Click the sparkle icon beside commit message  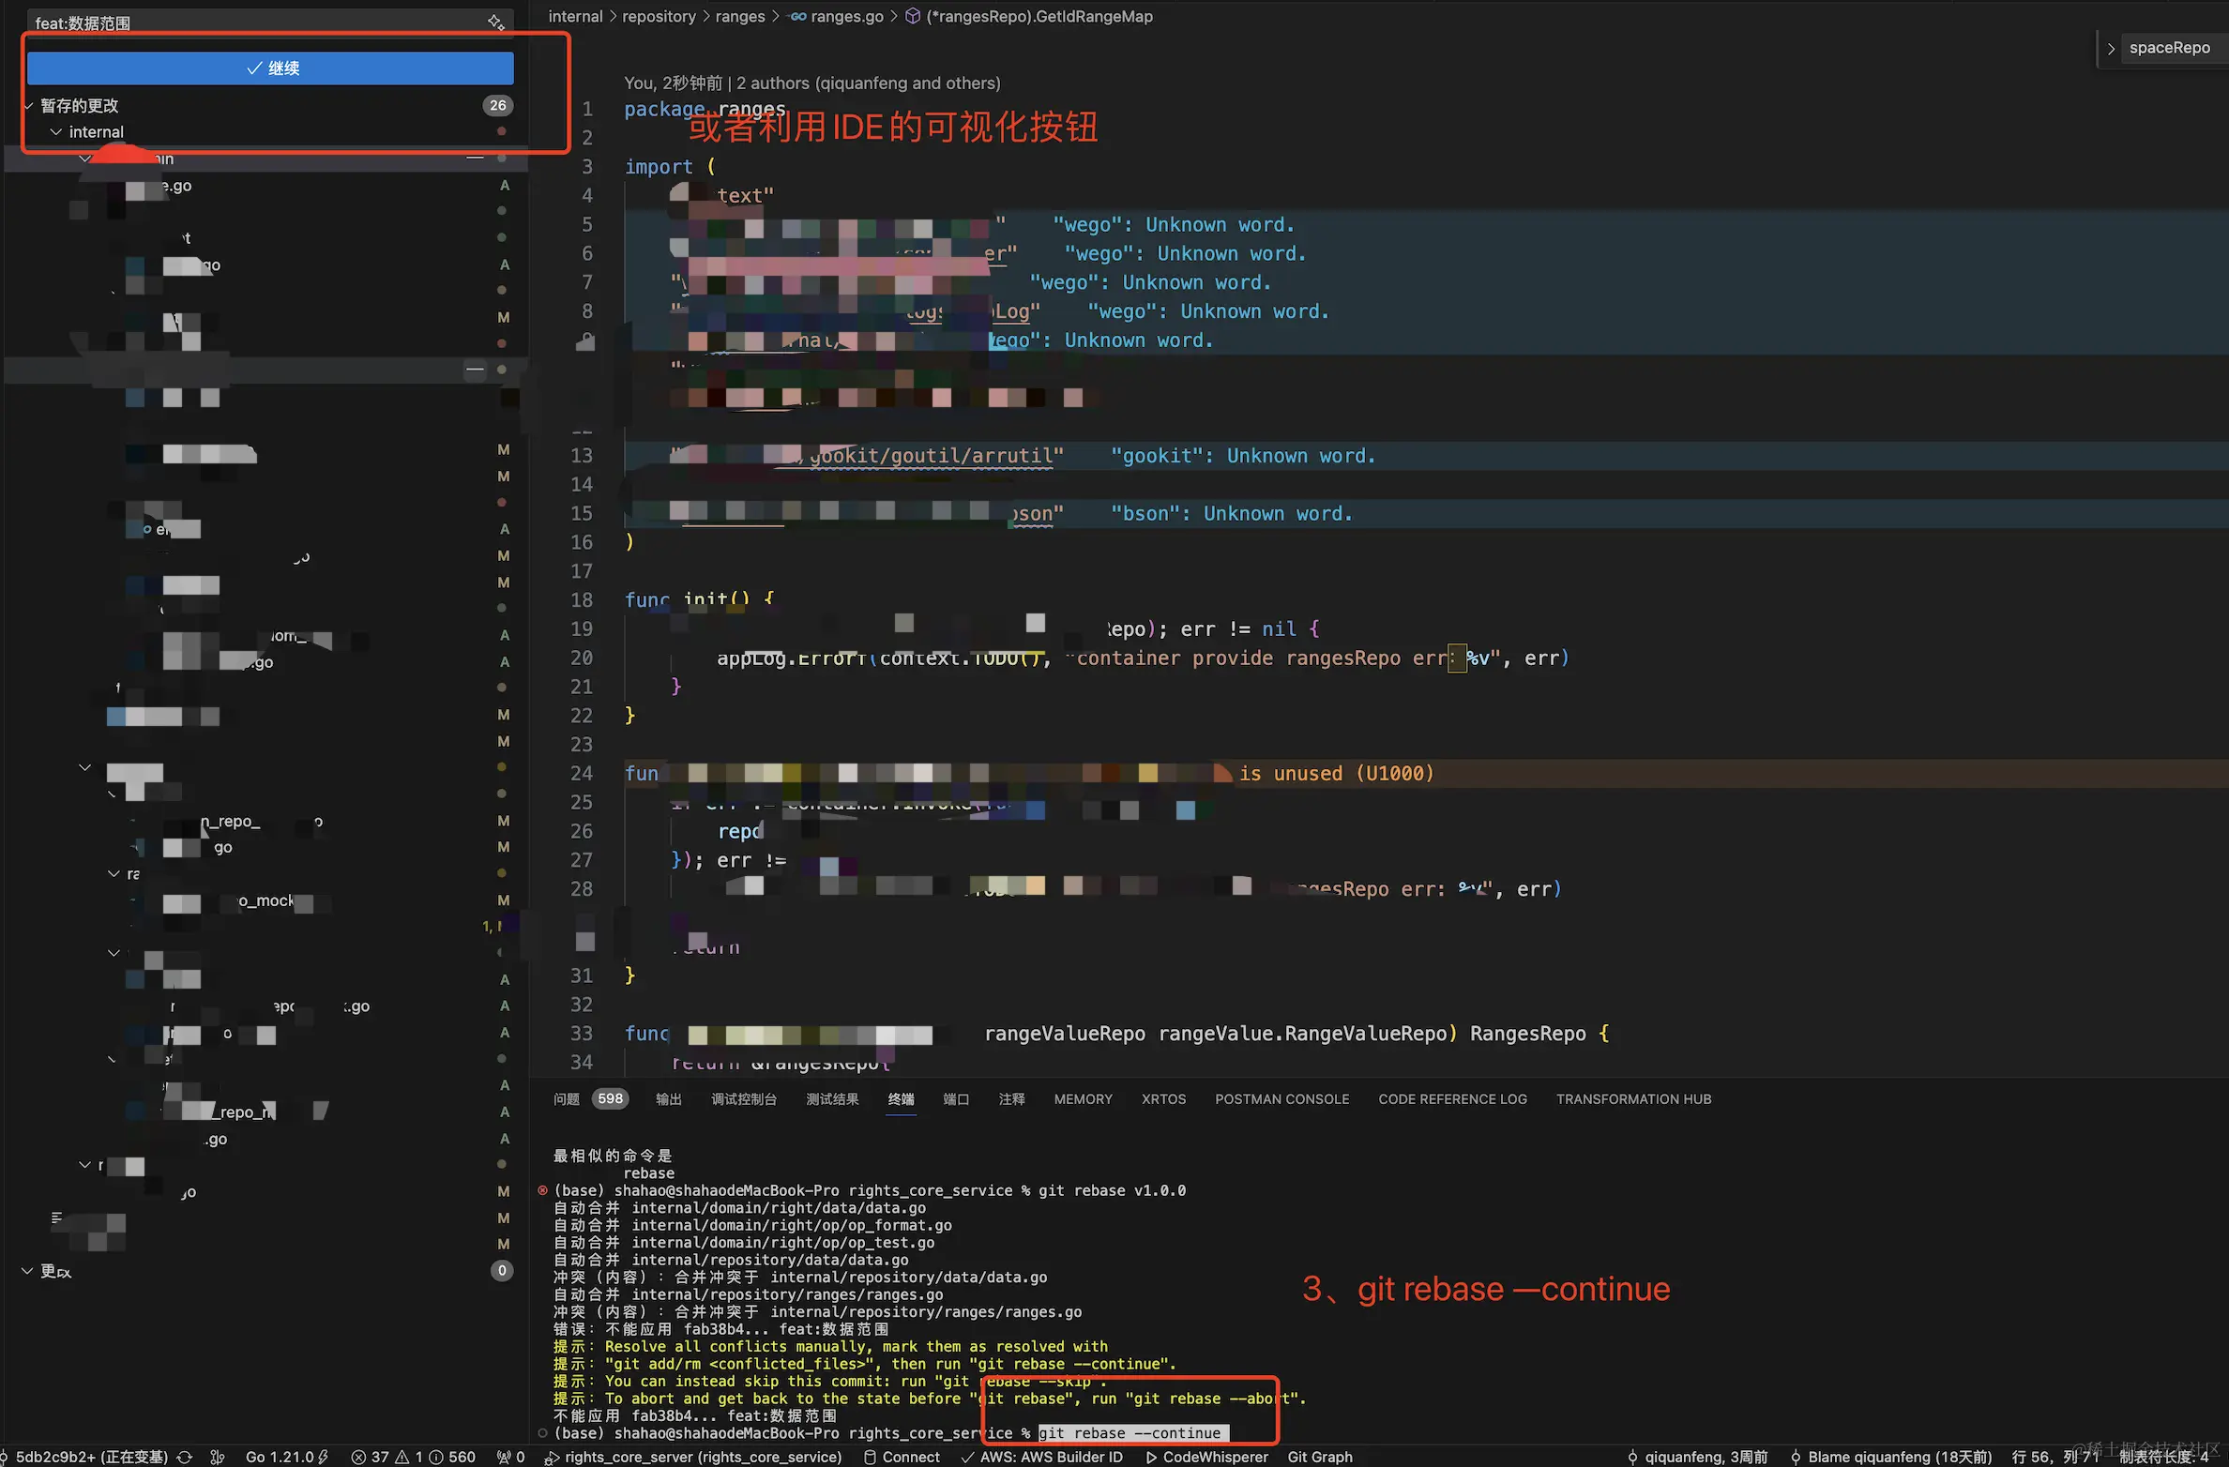(496, 23)
